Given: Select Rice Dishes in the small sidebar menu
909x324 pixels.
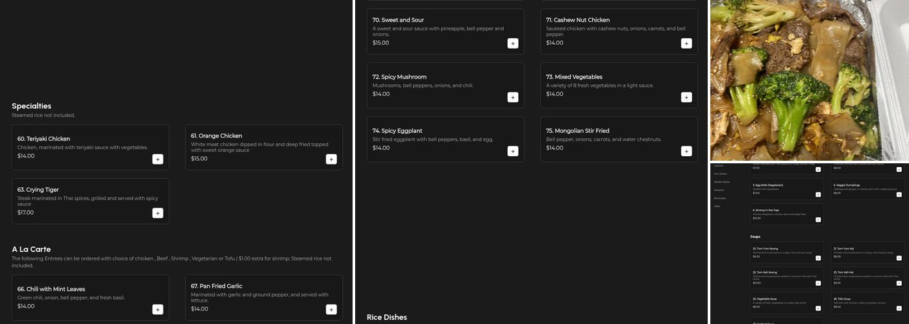Looking at the screenshot, I should coord(720,174).
